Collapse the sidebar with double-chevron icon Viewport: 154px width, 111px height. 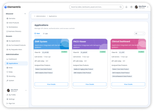pyautogui.click(x=25, y=14)
